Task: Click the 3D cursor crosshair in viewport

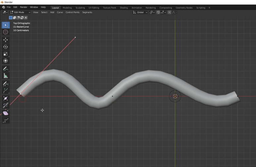Action: tap(175, 96)
